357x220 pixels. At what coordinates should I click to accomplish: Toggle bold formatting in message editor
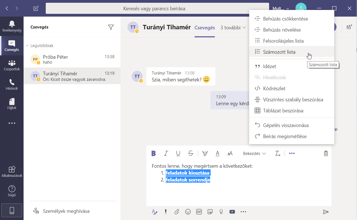154,153
